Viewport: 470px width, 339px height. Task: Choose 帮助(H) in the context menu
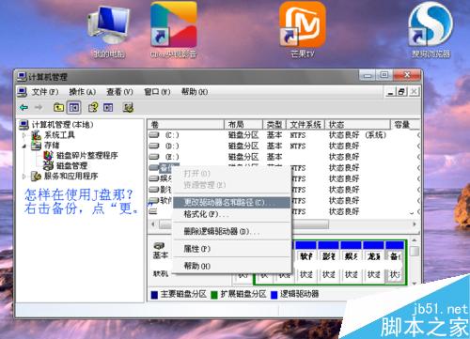click(231, 266)
